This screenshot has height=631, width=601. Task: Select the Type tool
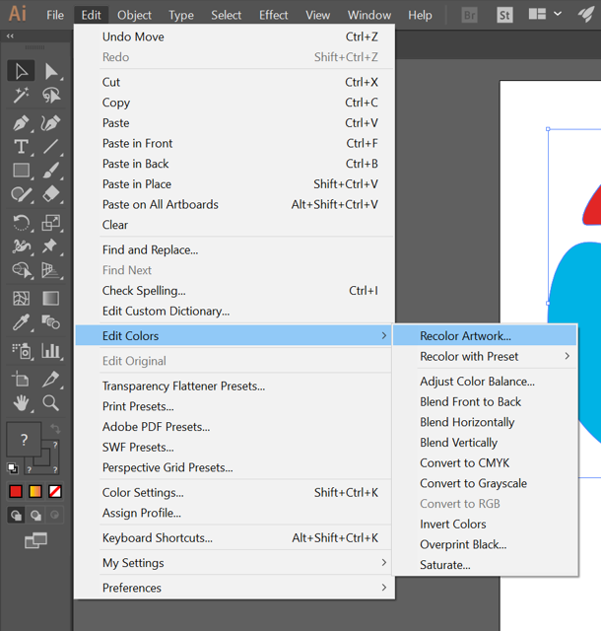[21, 146]
